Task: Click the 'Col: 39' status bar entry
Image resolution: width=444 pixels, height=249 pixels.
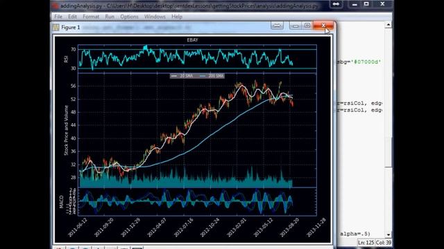Action: coord(384,243)
